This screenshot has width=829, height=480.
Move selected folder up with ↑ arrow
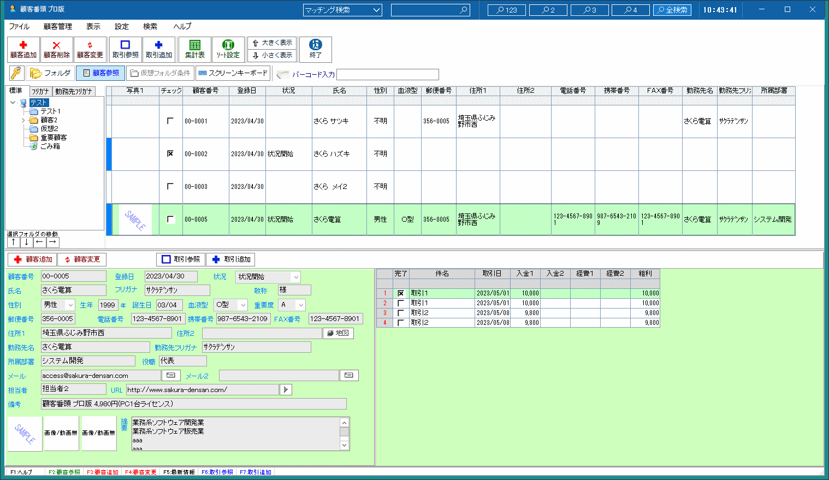tap(13, 242)
